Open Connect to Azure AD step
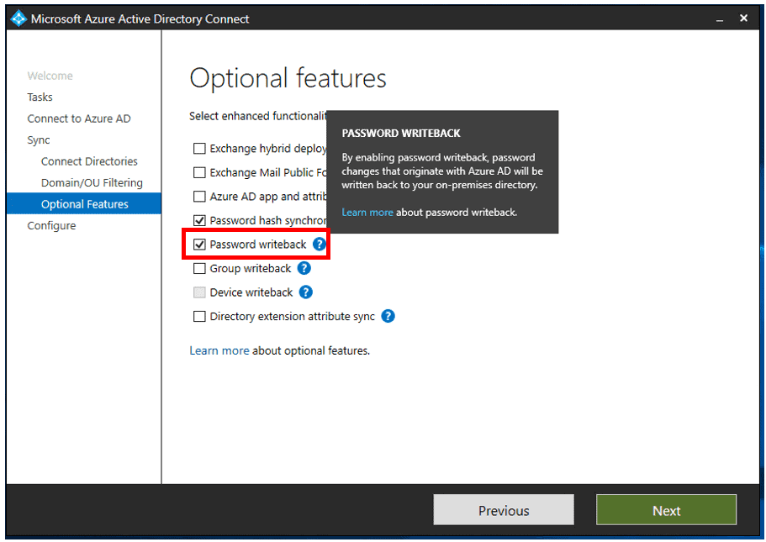 (79, 118)
